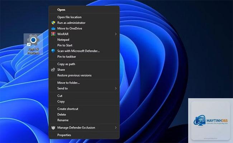
Task: Expand the Send to submenu arrow
Action: 116,89
